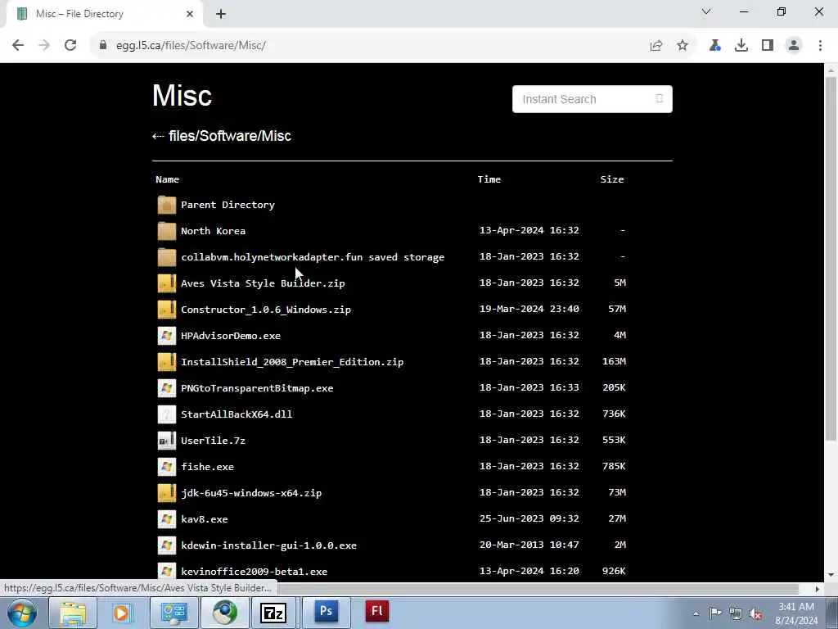Click the file icon for StartAllBackX64.dll

(167, 414)
